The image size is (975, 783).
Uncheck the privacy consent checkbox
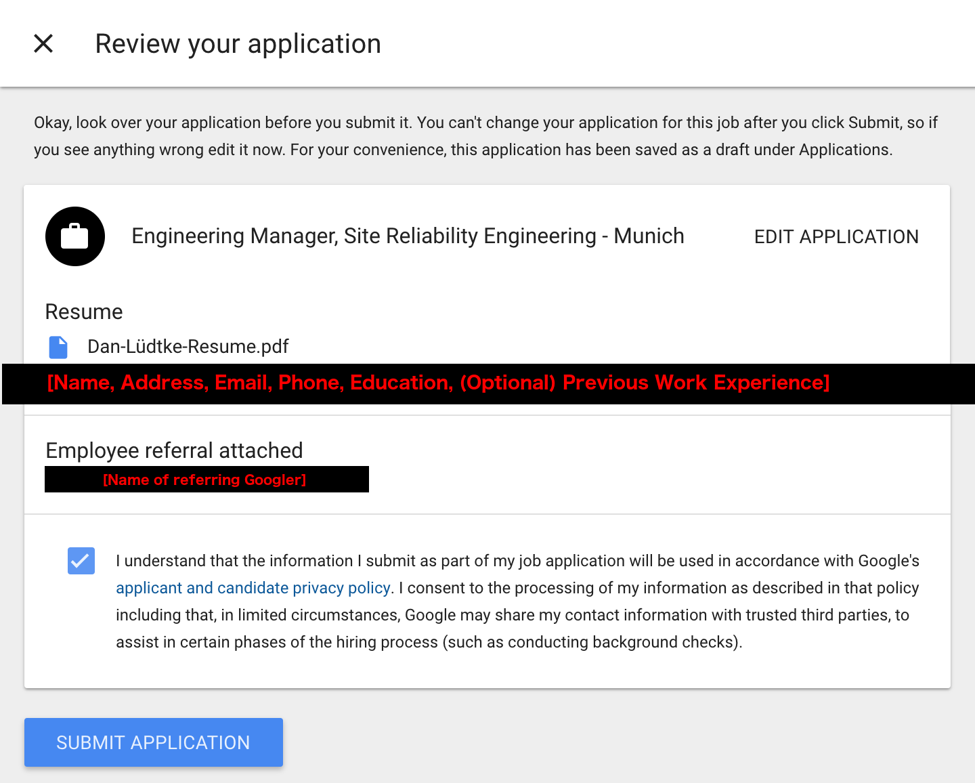pos(81,561)
